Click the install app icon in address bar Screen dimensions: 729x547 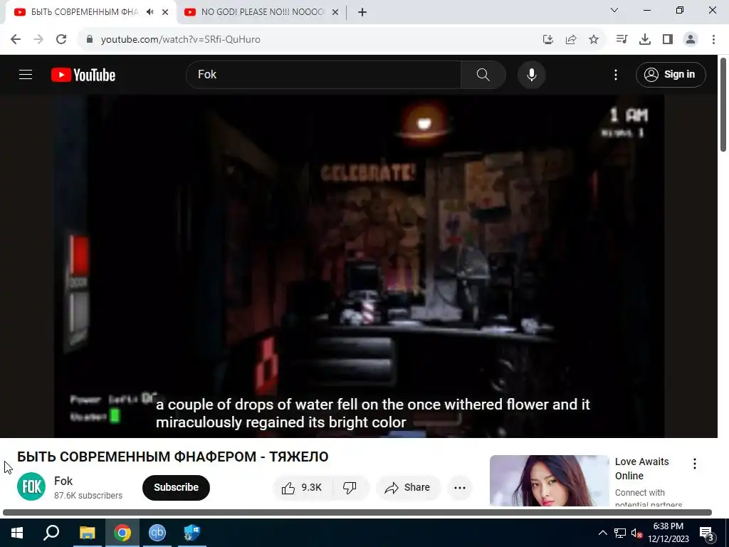(x=548, y=40)
